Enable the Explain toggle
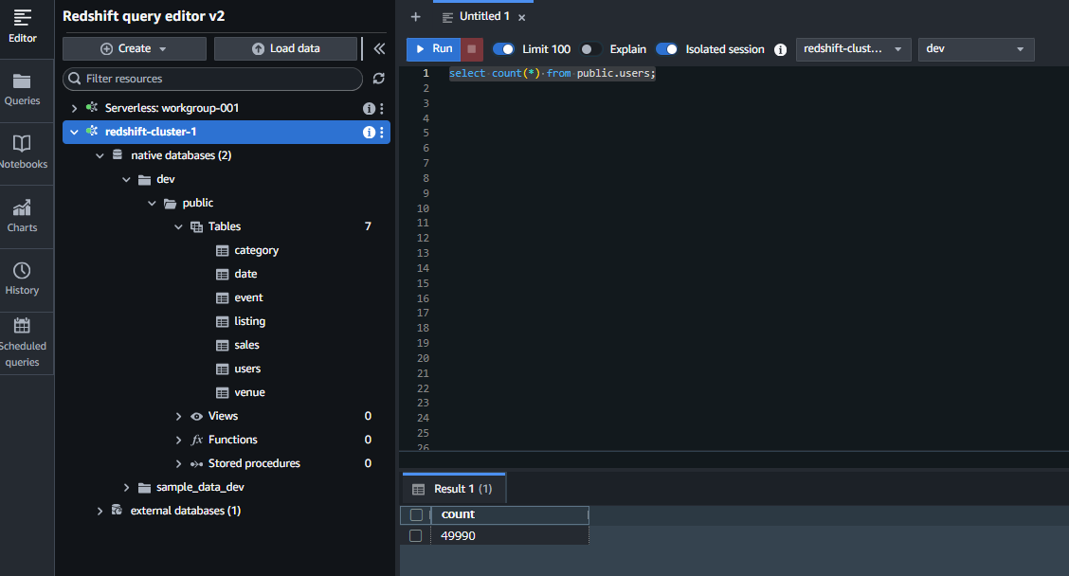 click(590, 49)
